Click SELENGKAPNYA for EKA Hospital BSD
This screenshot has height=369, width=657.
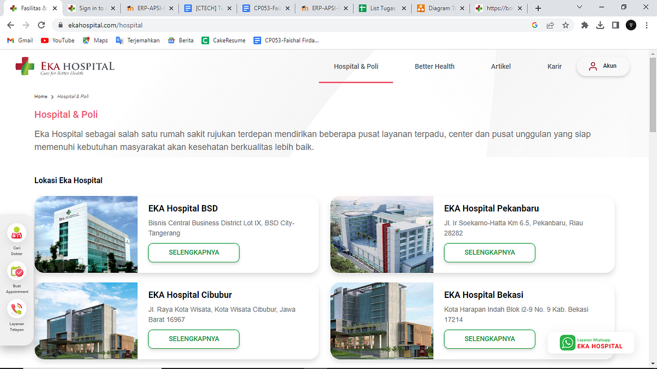(x=193, y=253)
